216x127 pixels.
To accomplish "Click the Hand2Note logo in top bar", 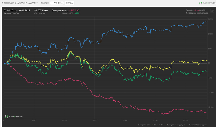I will 207,3.
